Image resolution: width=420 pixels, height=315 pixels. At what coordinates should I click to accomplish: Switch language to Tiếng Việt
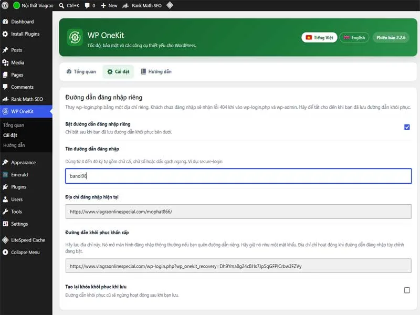[319, 37]
